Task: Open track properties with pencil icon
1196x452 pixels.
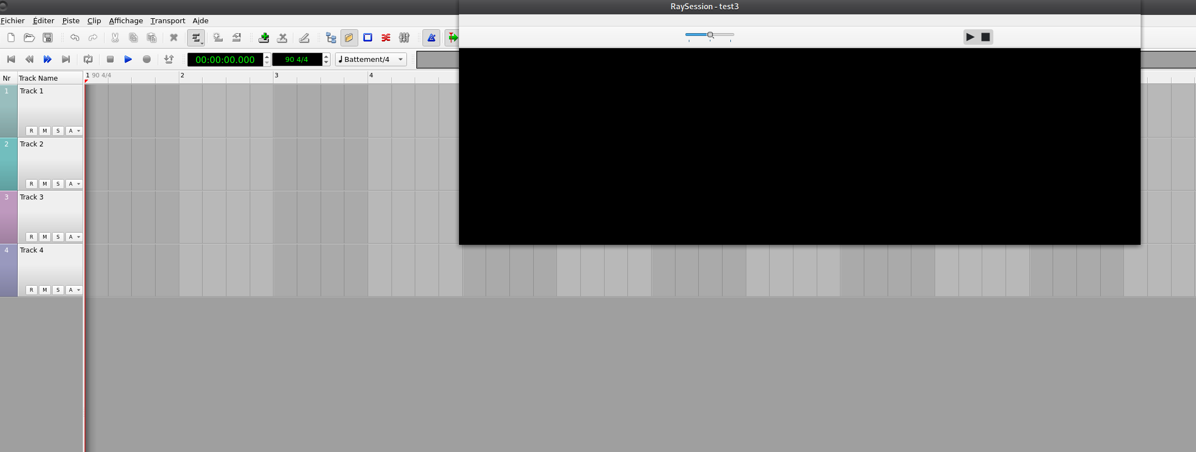Action: coord(304,38)
